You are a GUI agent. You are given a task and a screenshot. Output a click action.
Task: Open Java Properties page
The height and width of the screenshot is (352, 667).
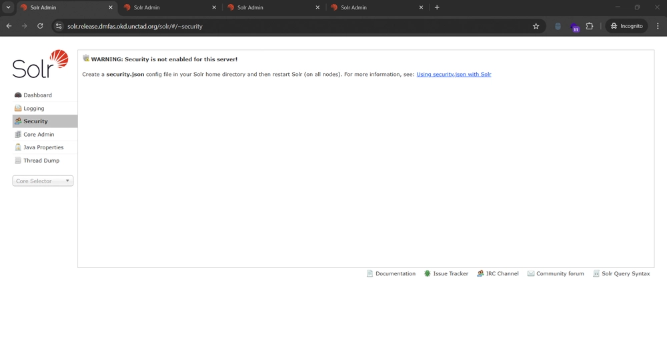(45, 147)
